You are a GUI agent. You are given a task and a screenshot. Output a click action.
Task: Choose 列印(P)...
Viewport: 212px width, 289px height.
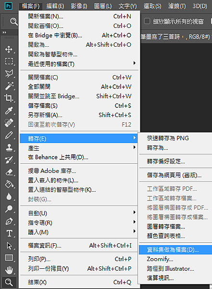[79, 259]
